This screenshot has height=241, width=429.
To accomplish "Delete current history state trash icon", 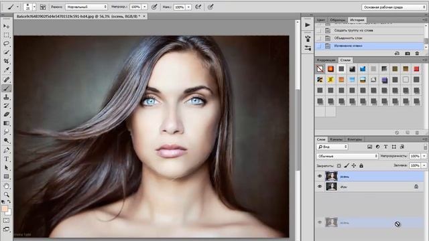I will click(x=417, y=54).
